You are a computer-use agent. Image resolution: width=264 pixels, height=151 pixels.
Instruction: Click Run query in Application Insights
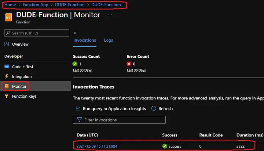(x=114, y=109)
